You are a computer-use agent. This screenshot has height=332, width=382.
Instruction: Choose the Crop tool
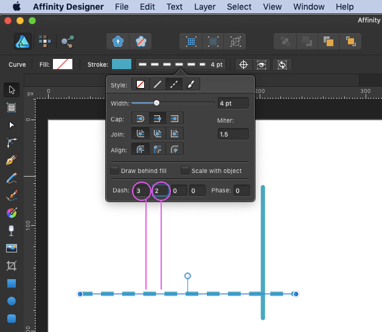(x=11, y=266)
